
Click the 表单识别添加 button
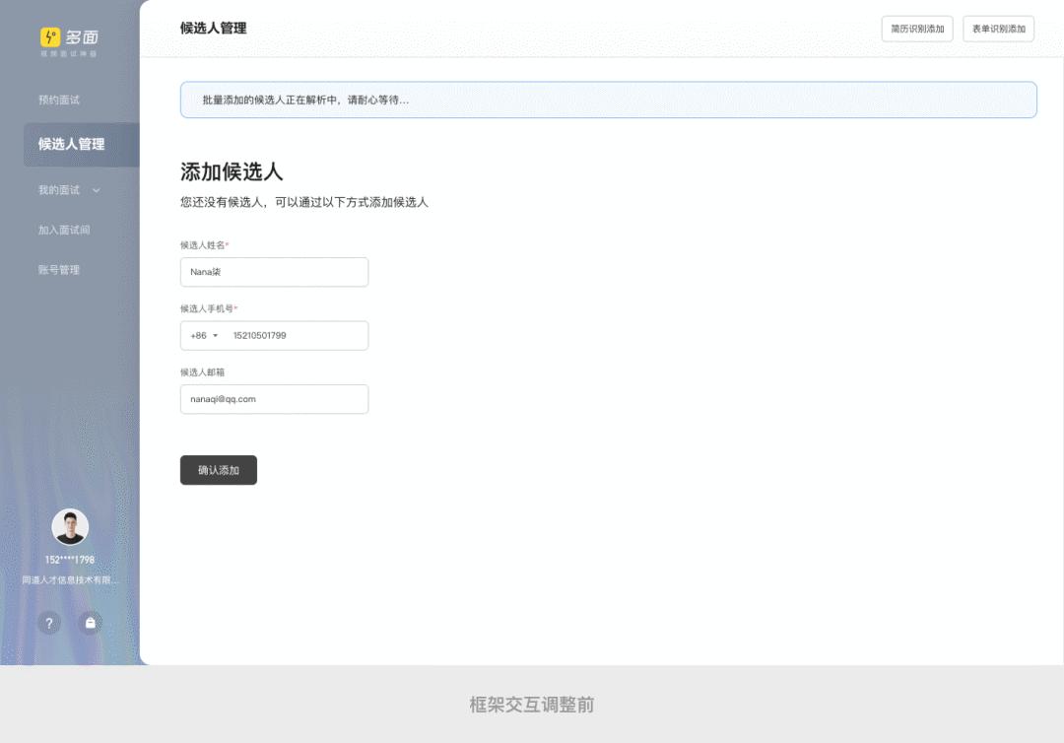point(998,29)
